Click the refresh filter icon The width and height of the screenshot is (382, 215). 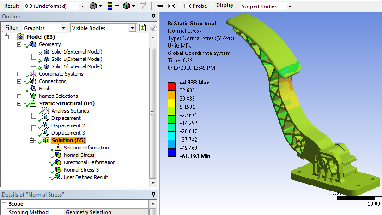click(x=143, y=28)
